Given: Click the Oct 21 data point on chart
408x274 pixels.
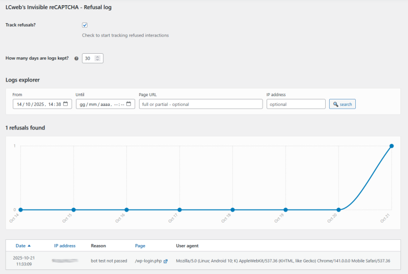Looking at the screenshot, I should pos(392,146).
